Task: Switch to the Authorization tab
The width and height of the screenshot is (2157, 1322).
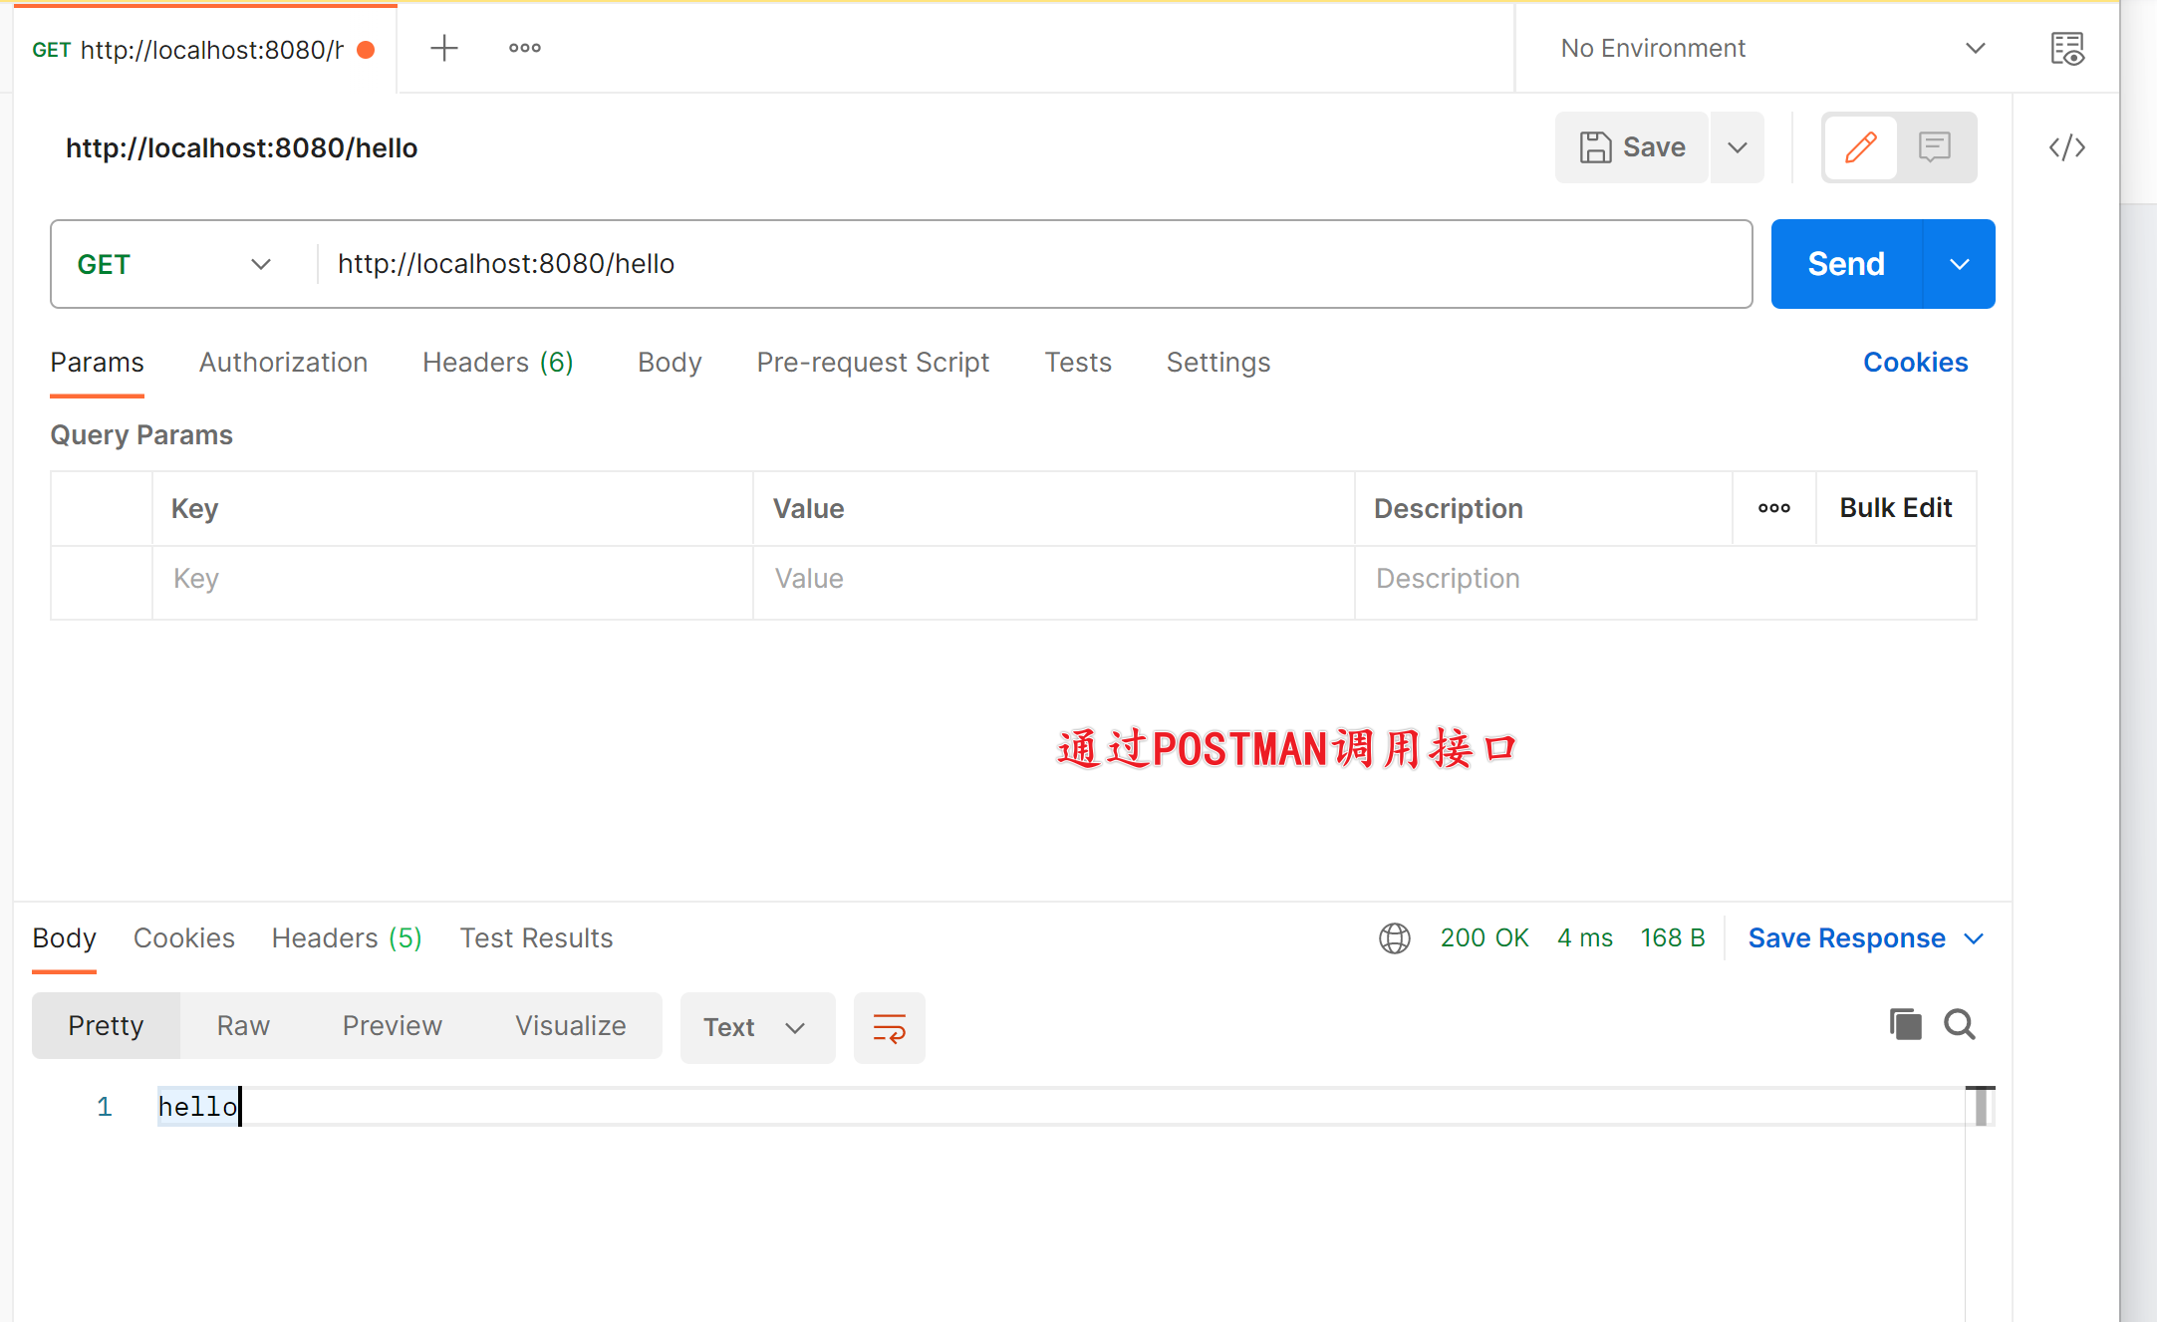Action: tap(283, 363)
